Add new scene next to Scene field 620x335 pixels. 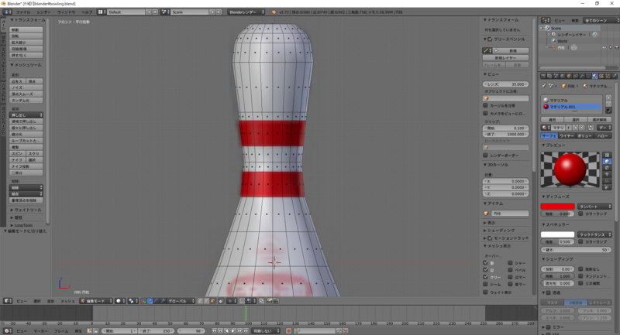pos(212,12)
